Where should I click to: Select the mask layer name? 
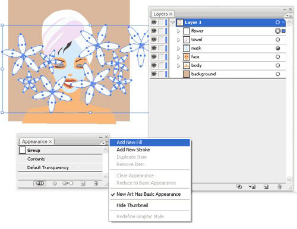196,48
